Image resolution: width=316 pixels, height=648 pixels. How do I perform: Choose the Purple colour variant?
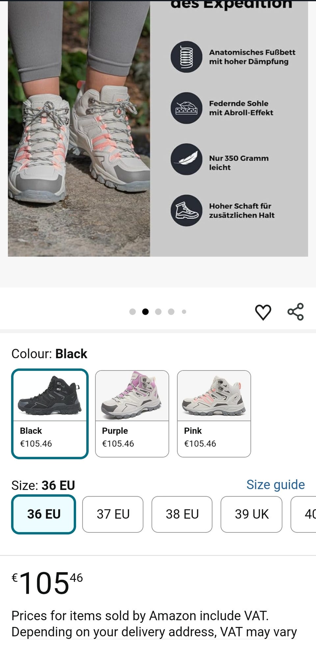pos(132,414)
